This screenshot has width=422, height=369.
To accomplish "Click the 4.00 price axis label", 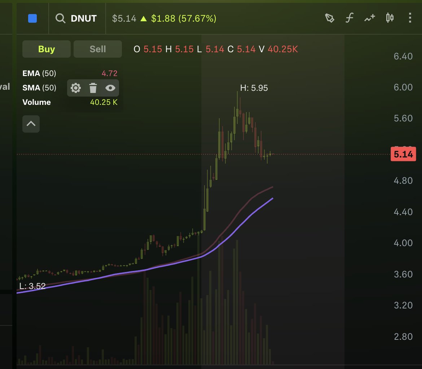I will click(x=403, y=243).
